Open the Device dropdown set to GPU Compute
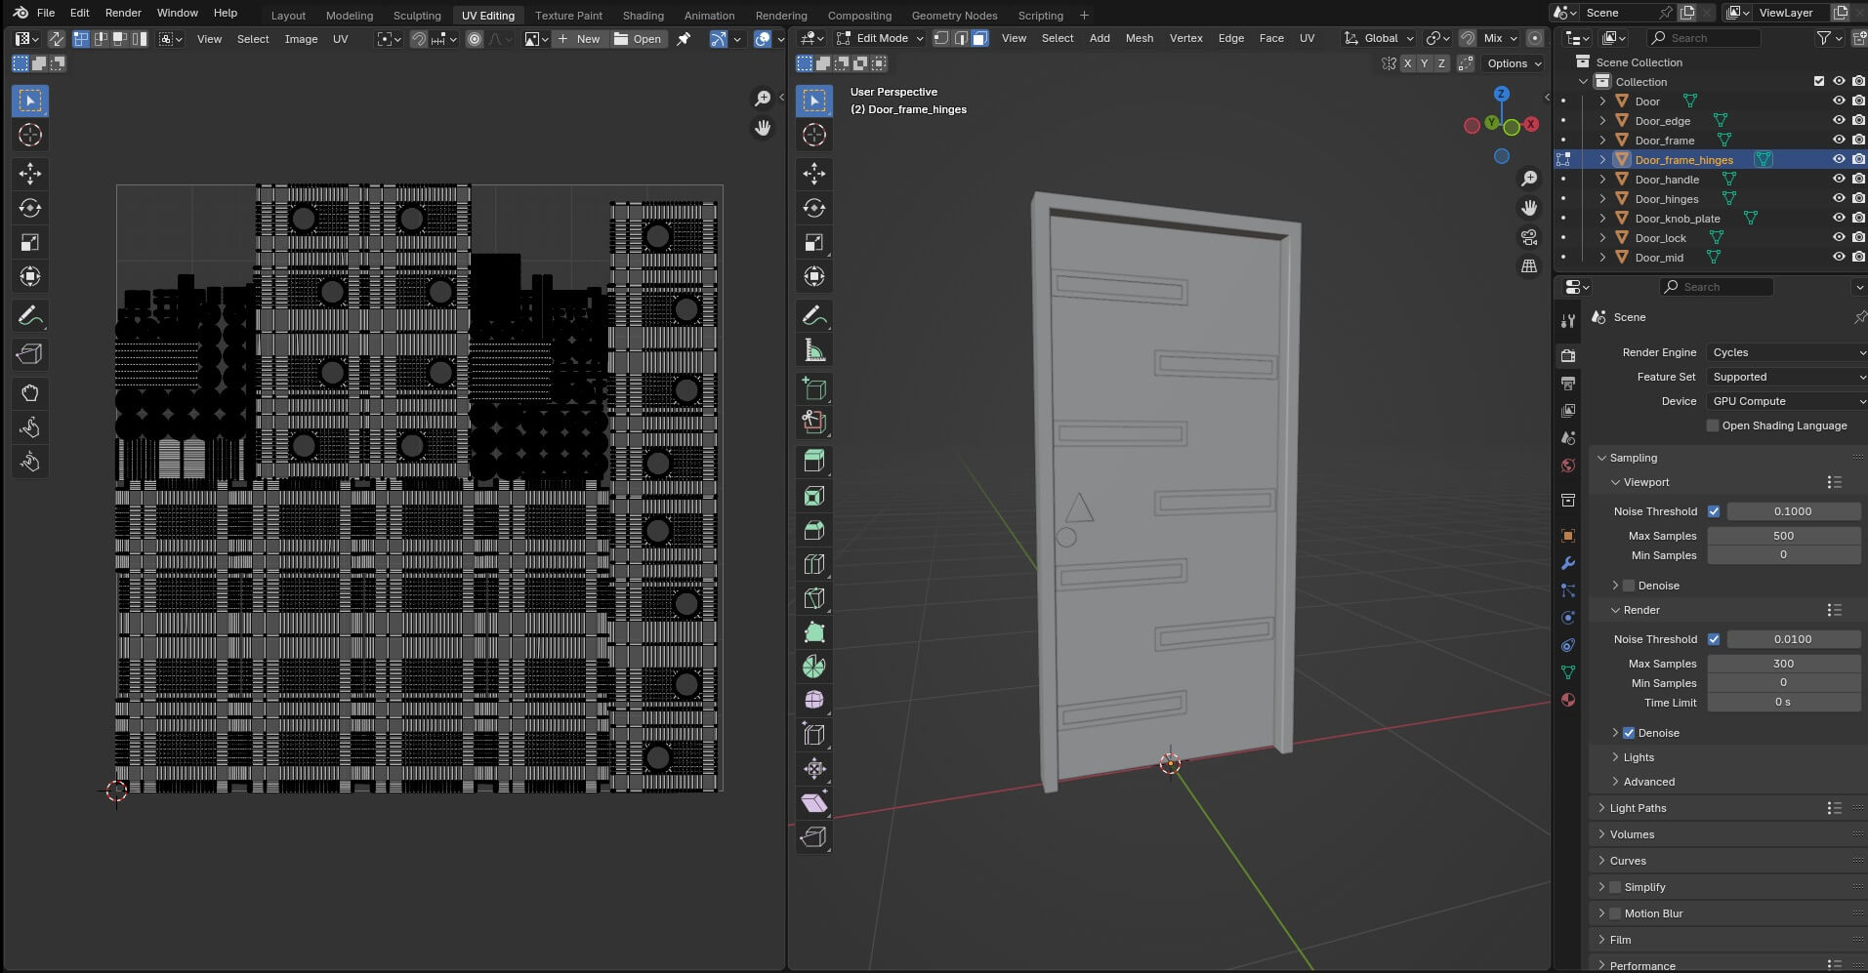 coord(1787,401)
